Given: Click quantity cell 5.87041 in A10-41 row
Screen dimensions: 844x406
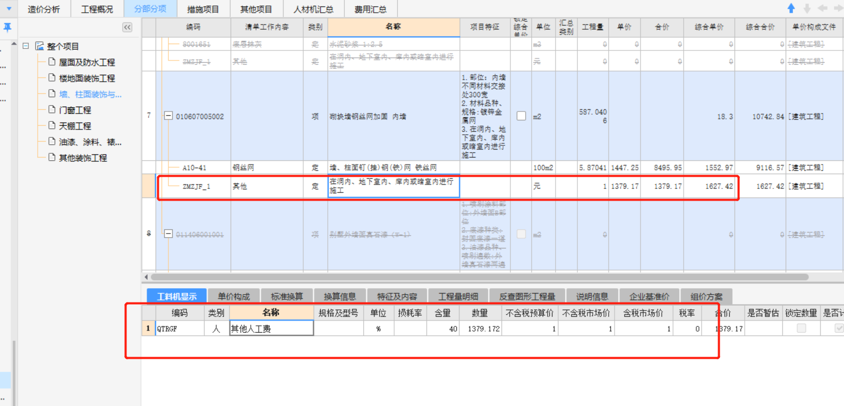Looking at the screenshot, I should click(x=593, y=168).
